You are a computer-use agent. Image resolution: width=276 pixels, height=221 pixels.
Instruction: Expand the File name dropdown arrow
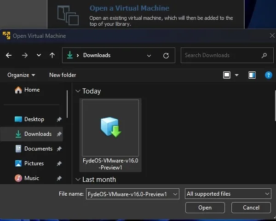click(x=175, y=194)
